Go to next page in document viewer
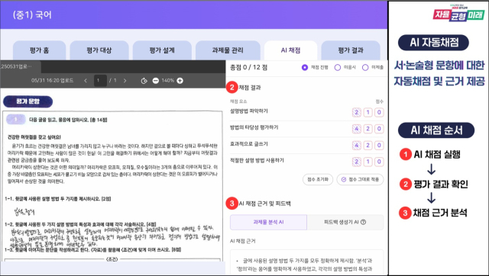489x276 pixels. (125, 81)
